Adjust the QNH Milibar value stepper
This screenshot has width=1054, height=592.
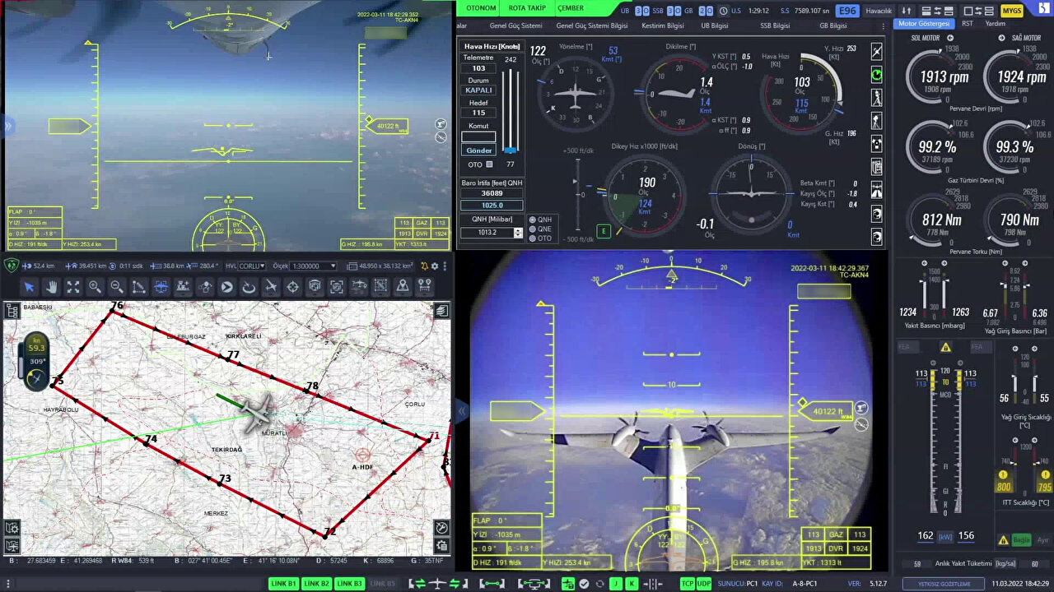pyautogui.click(x=518, y=233)
